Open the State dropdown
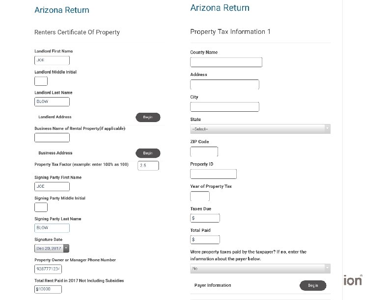389x300 pixels. (x=260, y=128)
